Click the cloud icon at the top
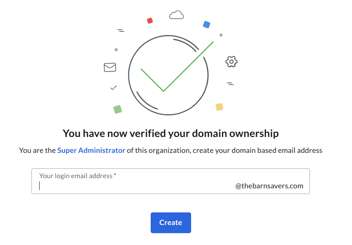The image size is (352, 245). point(176,15)
